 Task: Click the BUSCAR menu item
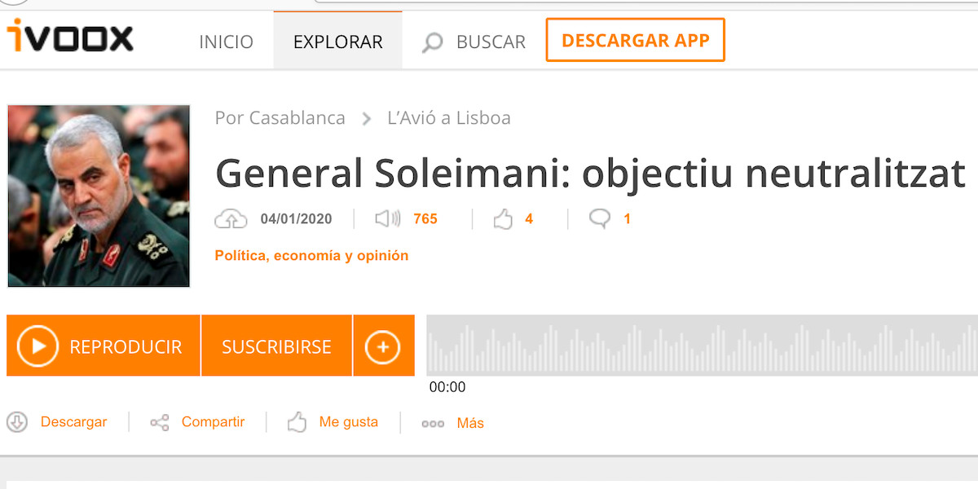[491, 42]
